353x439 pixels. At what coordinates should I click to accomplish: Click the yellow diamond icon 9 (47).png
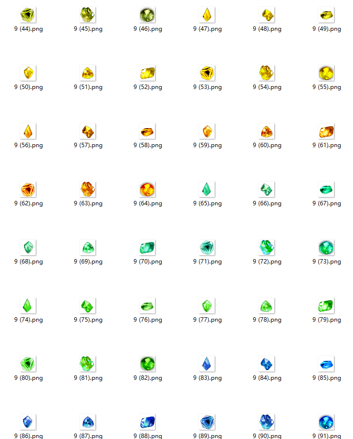pyautogui.click(x=207, y=15)
